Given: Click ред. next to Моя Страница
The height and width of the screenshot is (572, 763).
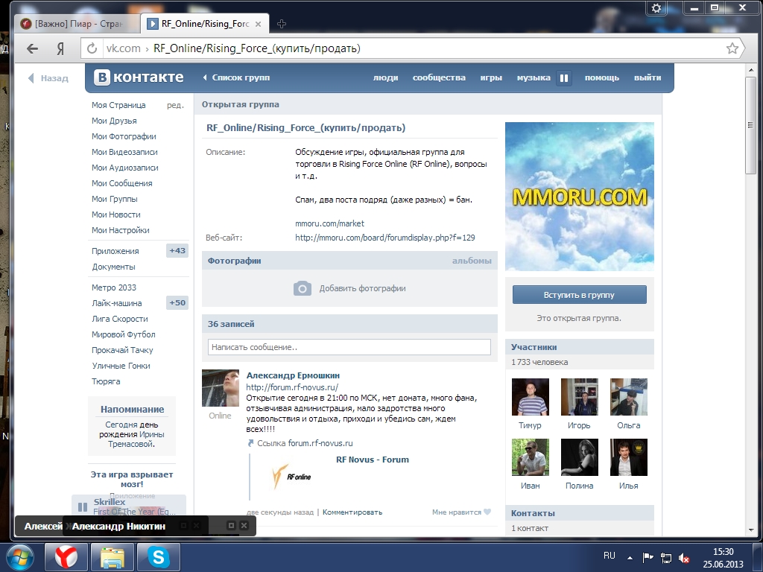Looking at the screenshot, I should (175, 105).
